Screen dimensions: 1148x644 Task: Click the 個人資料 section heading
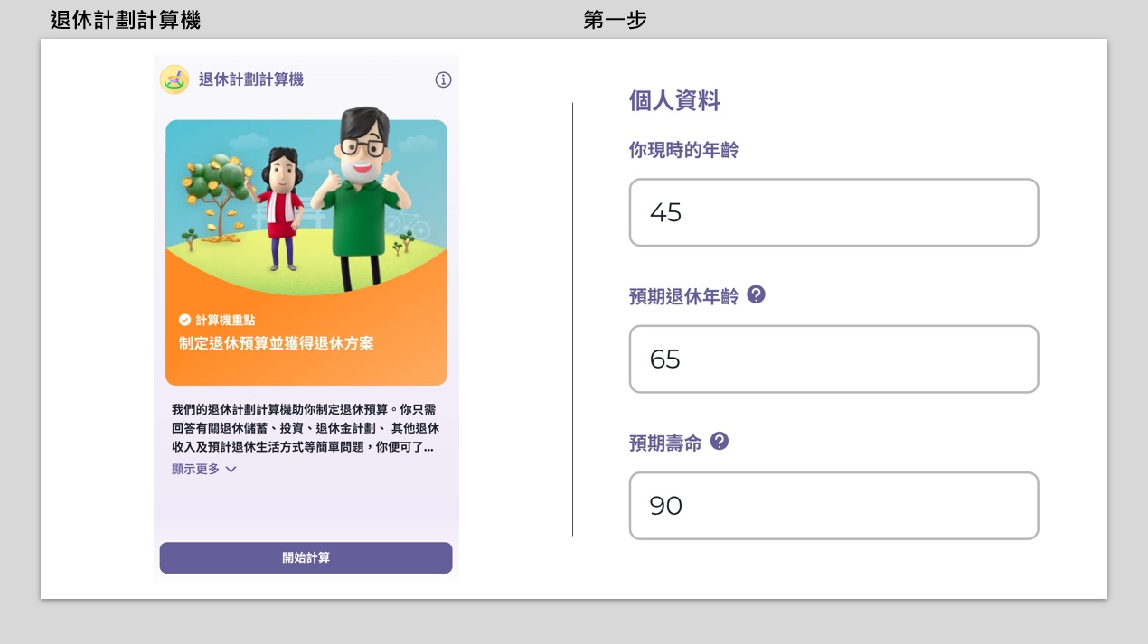click(x=673, y=100)
